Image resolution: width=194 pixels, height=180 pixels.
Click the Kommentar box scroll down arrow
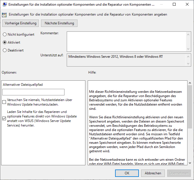(189, 49)
